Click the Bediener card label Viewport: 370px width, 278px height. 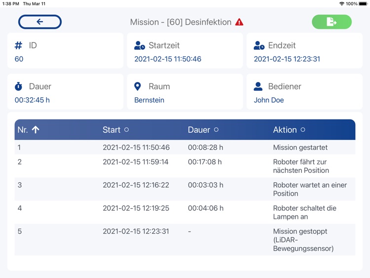pyautogui.click(x=285, y=86)
